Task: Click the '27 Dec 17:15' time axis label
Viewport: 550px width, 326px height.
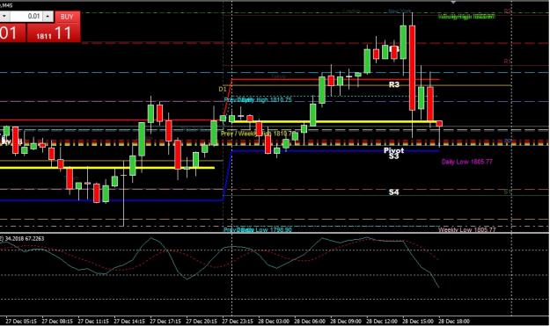Action: point(165,321)
